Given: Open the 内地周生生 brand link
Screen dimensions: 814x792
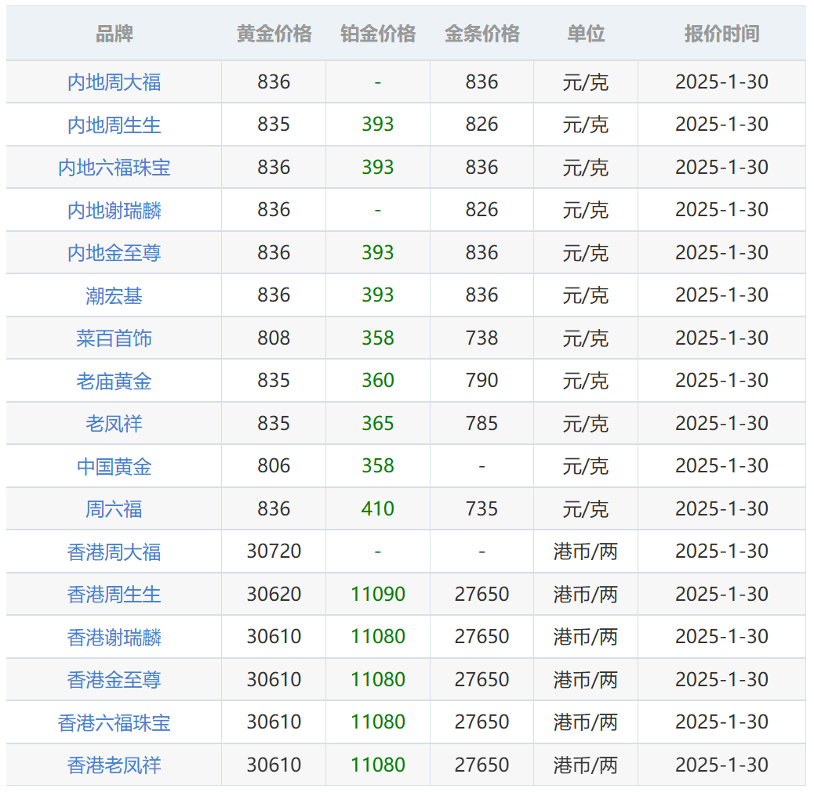Looking at the screenshot, I should click(x=114, y=125).
